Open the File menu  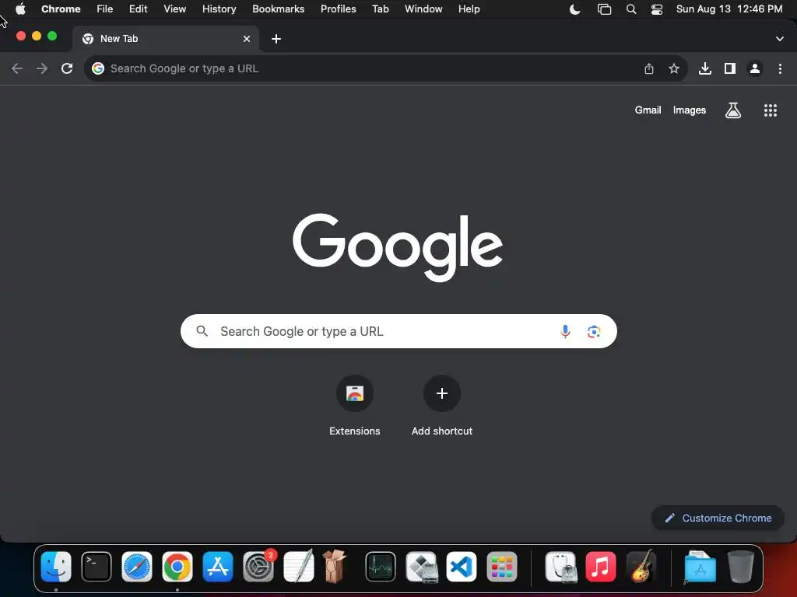(x=105, y=9)
